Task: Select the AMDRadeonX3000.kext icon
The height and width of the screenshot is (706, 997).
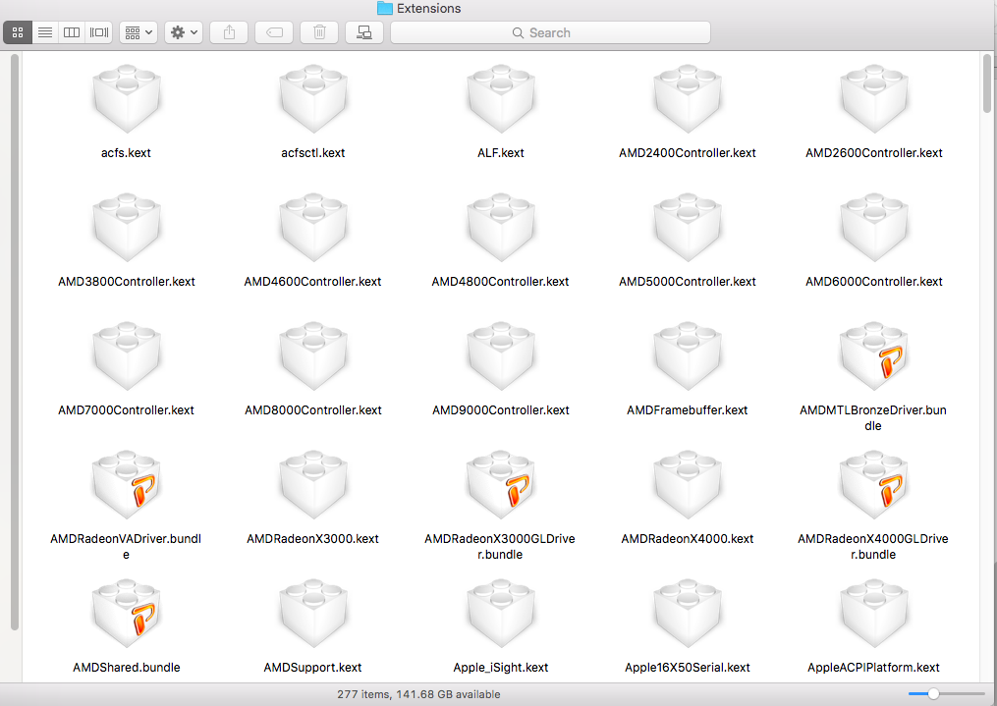Action: [313, 484]
